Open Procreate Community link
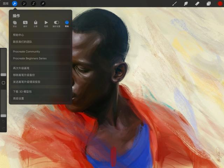 (x=41, y=51)
